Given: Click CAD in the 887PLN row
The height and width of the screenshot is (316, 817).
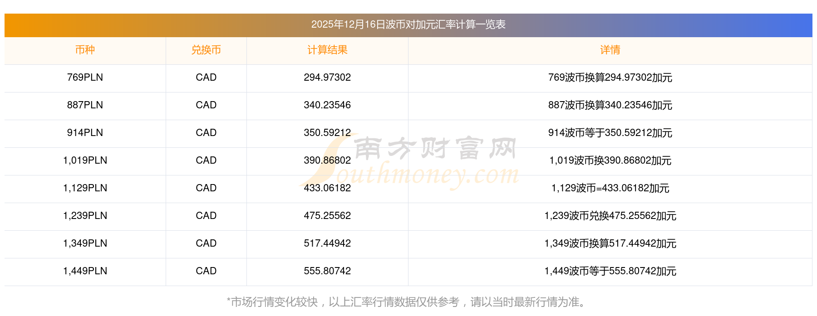Looking at the screenshot, I should click(x=206, y=105).
